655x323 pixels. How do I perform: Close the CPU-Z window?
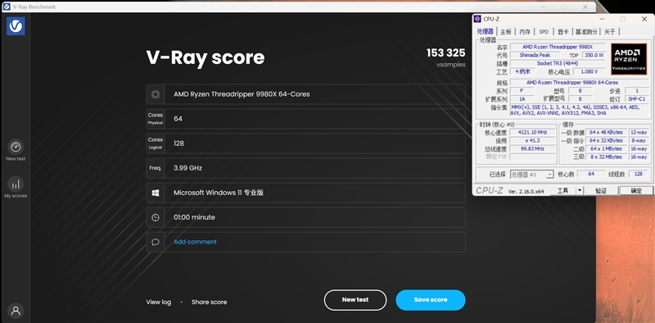point(644,19)
